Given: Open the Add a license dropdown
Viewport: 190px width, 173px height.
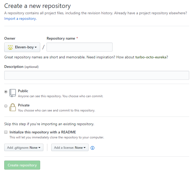Looking at the screenshot, I should [x=70, y=148].
